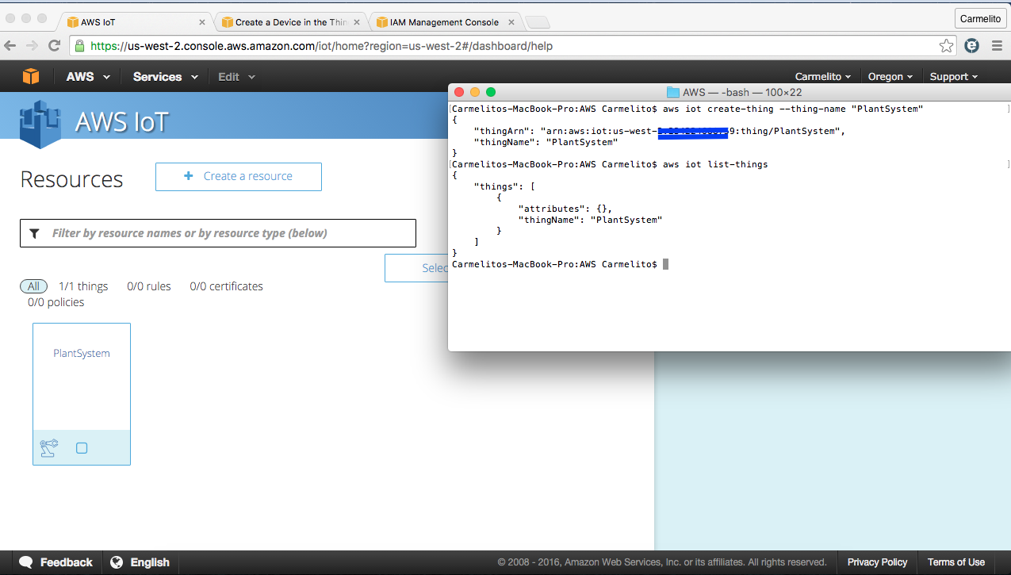Open the Privacy Policy link
This screenshot has height=575, width=1011.
[x=877, y=562]
